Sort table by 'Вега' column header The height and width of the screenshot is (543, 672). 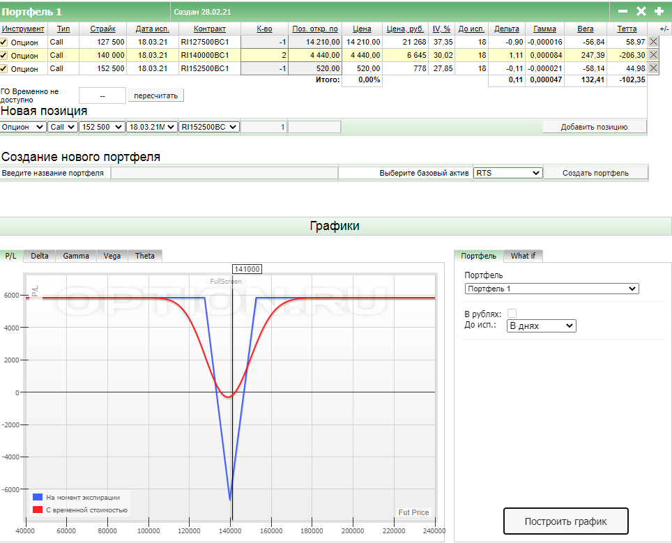click(x=586, y=29)
